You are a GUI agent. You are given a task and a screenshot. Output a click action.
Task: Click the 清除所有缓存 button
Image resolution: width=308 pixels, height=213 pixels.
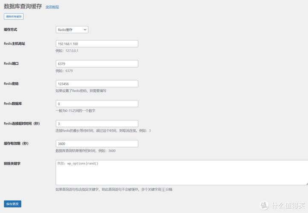14,17
